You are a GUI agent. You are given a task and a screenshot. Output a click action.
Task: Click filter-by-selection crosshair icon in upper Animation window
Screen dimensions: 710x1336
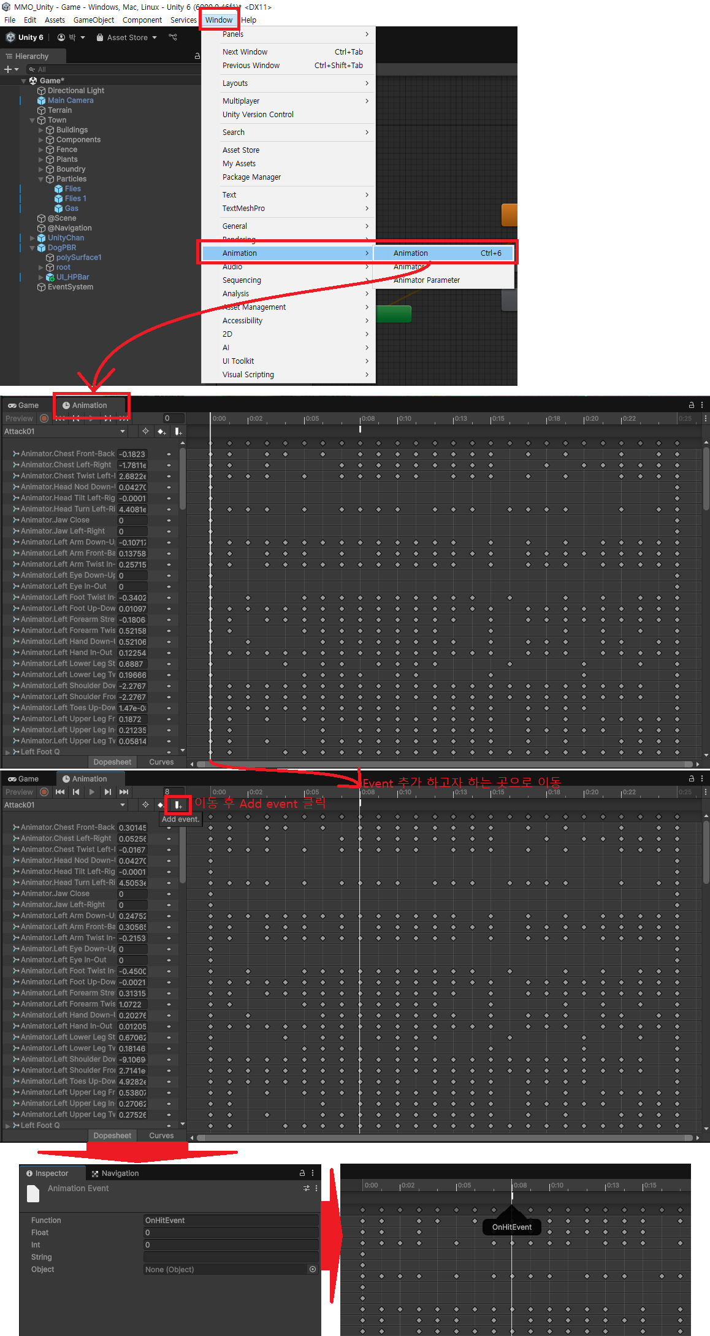(x=145, y=431)
